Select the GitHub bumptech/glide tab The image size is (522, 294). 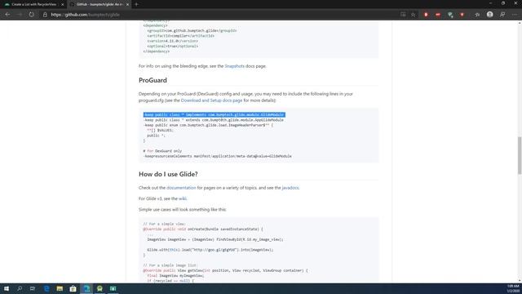pyautogui.click(x=100, y=4)
